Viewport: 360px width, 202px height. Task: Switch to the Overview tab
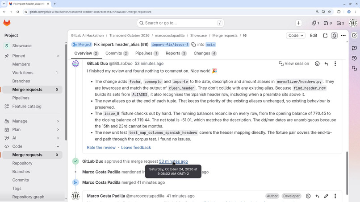[86, 54]
